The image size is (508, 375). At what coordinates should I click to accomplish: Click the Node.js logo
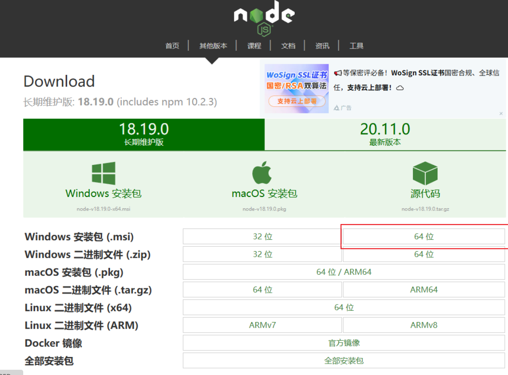point(264,18)
